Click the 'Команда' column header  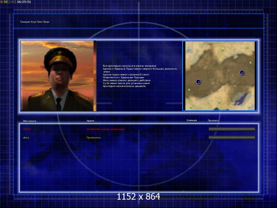point(192,120)
